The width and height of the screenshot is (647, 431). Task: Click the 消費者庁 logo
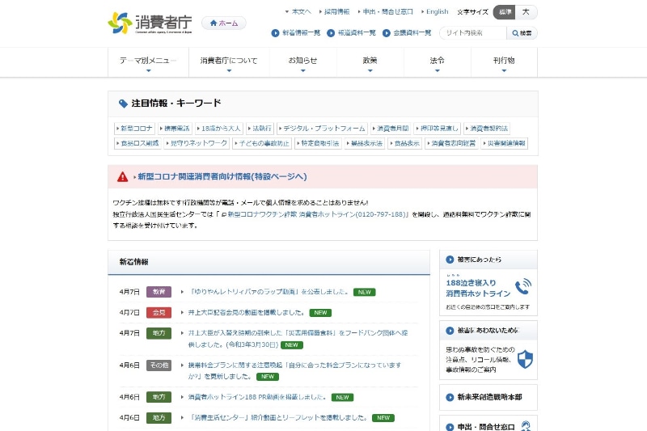tap(150, 23)
